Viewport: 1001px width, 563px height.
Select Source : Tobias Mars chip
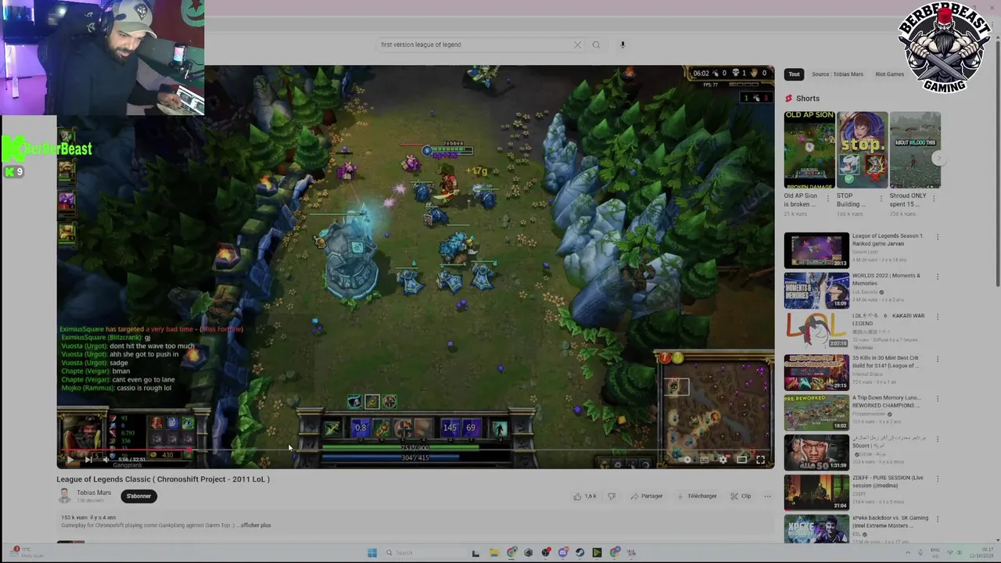point(838,74)
